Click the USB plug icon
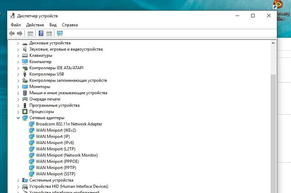This screenshot has height=193, width=291. click(25, 74)
